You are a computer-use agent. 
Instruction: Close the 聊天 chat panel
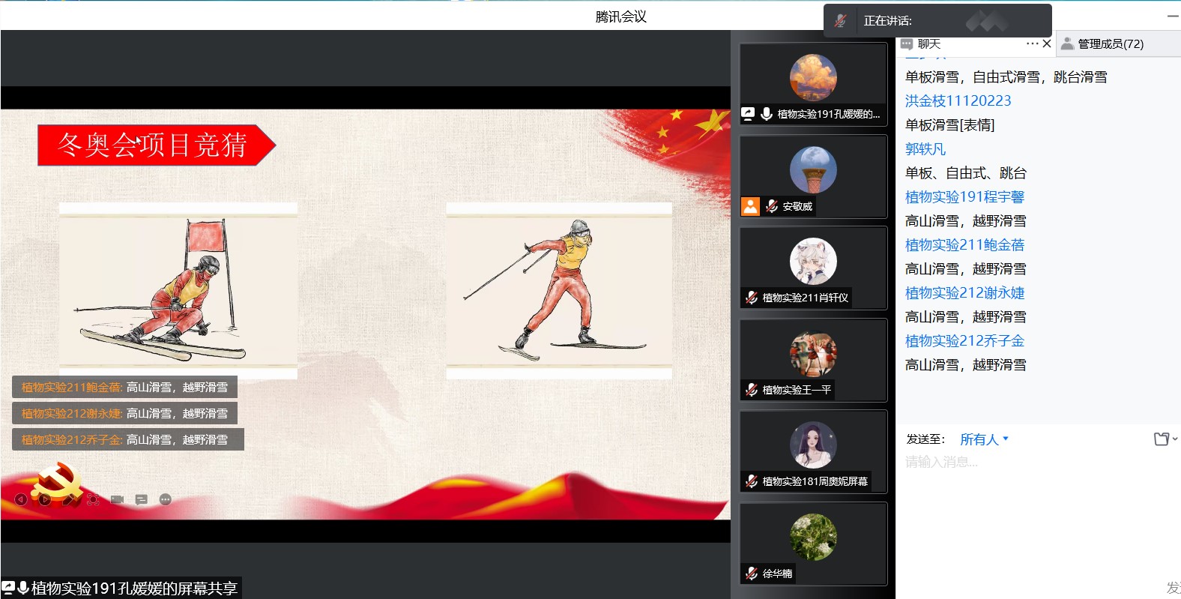click(x=1047, y=43)
